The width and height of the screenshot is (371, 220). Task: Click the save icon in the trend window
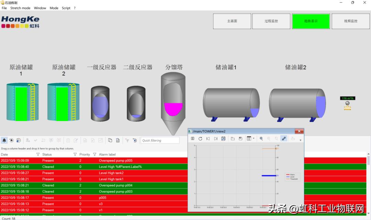tap(240, 139)
